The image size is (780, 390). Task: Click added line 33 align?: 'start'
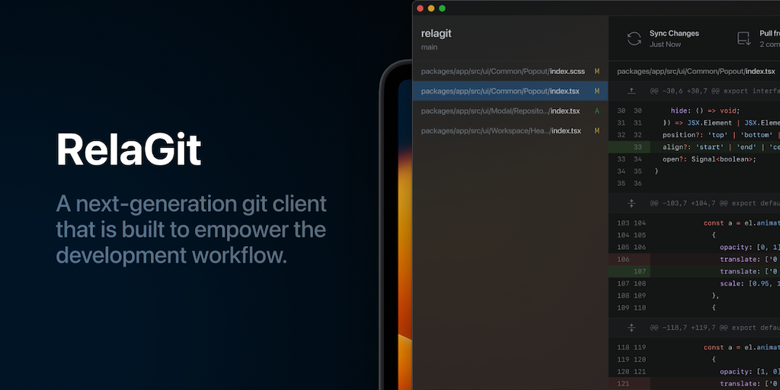[695, 147]
